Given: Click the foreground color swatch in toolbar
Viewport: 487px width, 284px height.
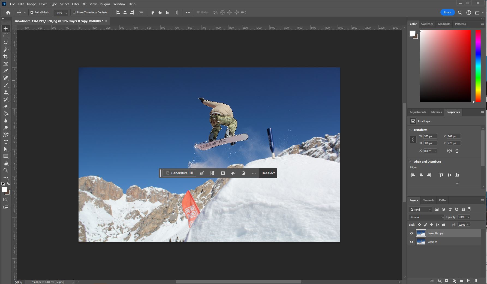Looking at the screenshot, I should click(4, 190).
